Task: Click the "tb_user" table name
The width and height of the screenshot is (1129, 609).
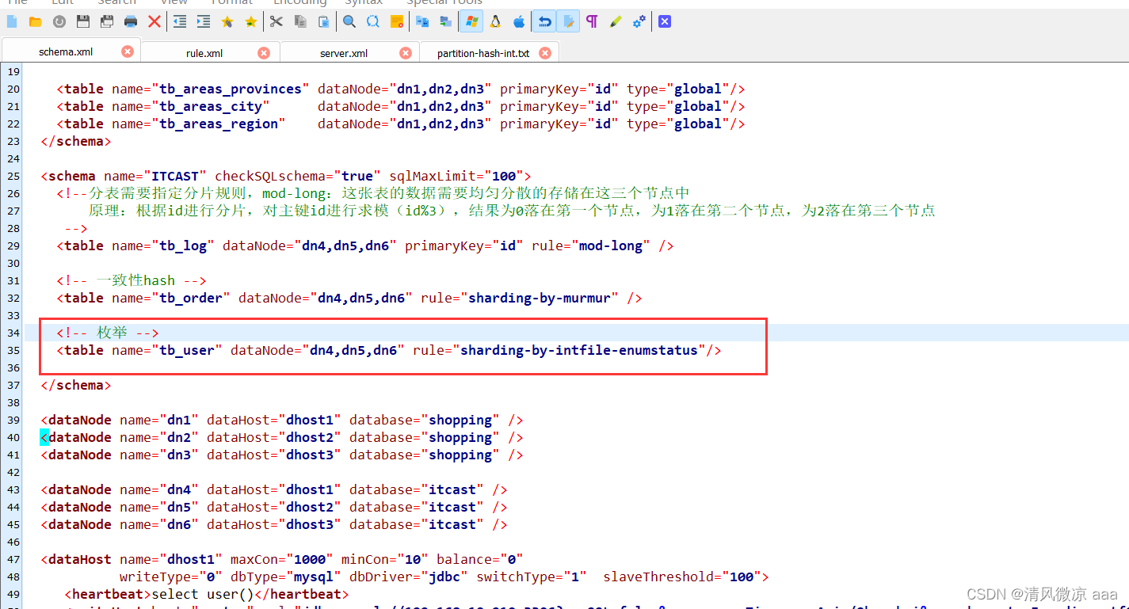Action: pos(187,350)
